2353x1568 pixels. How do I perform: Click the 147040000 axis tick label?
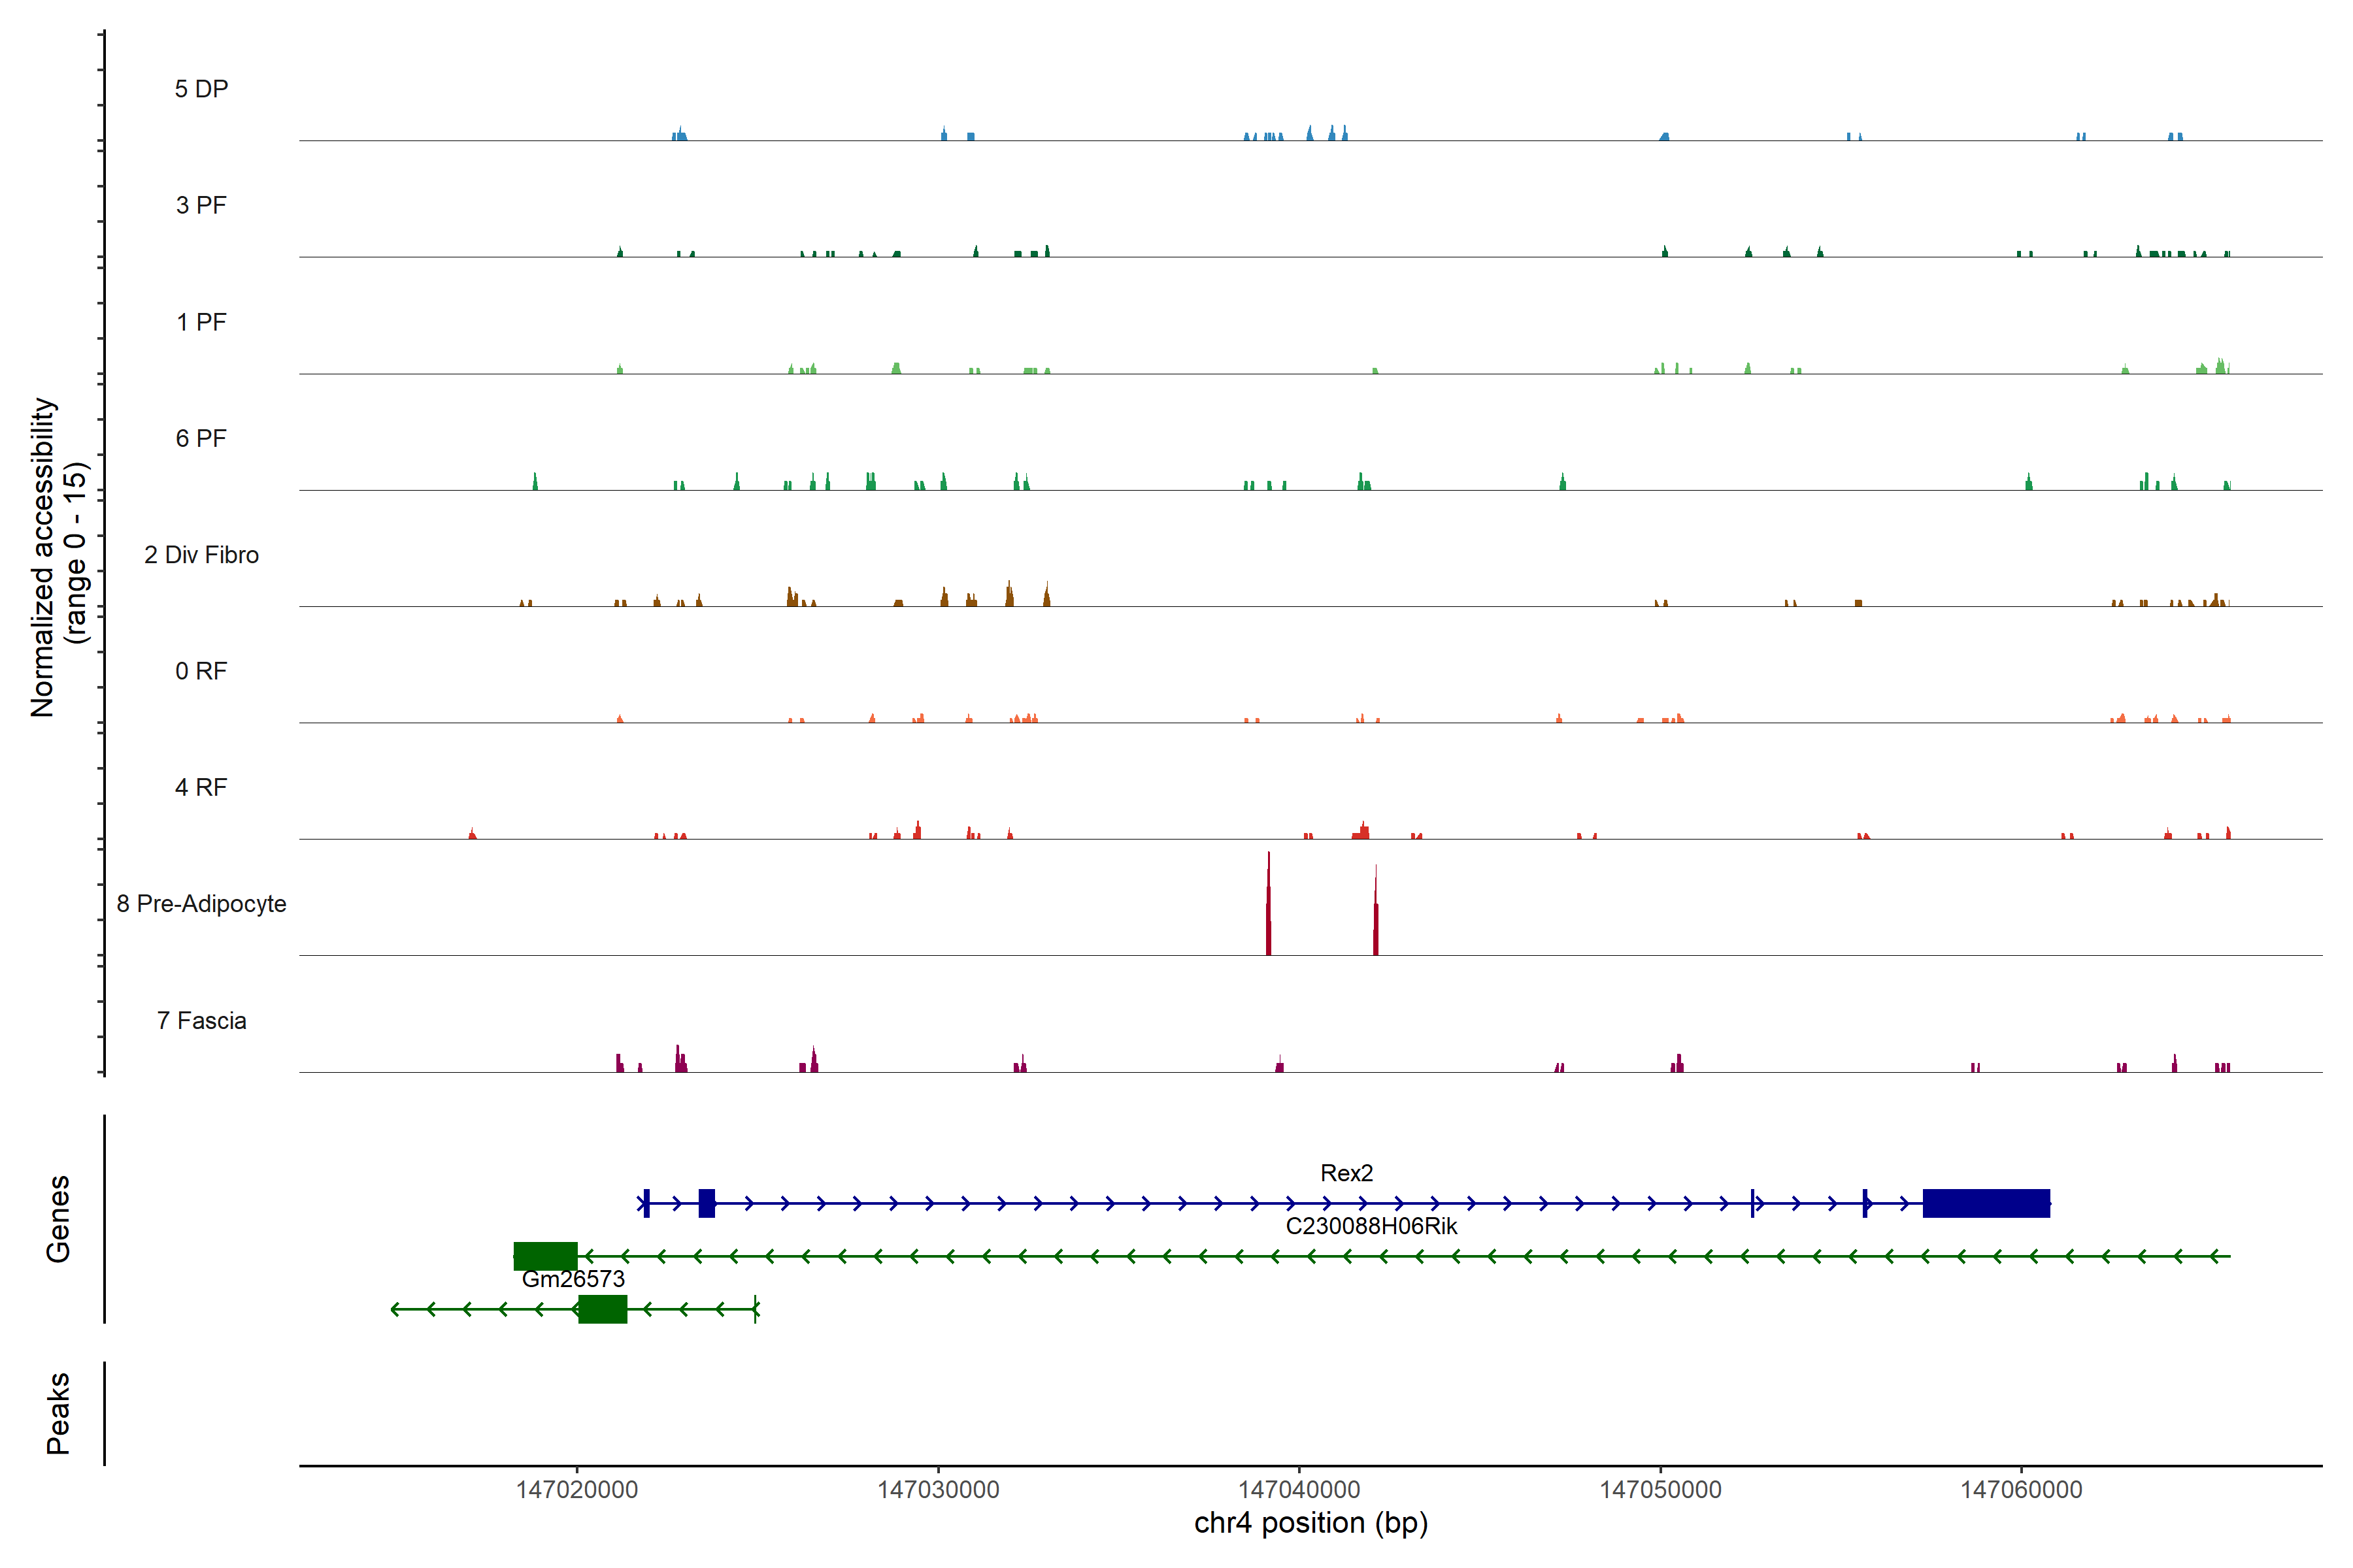(x=1299, y=1490)
